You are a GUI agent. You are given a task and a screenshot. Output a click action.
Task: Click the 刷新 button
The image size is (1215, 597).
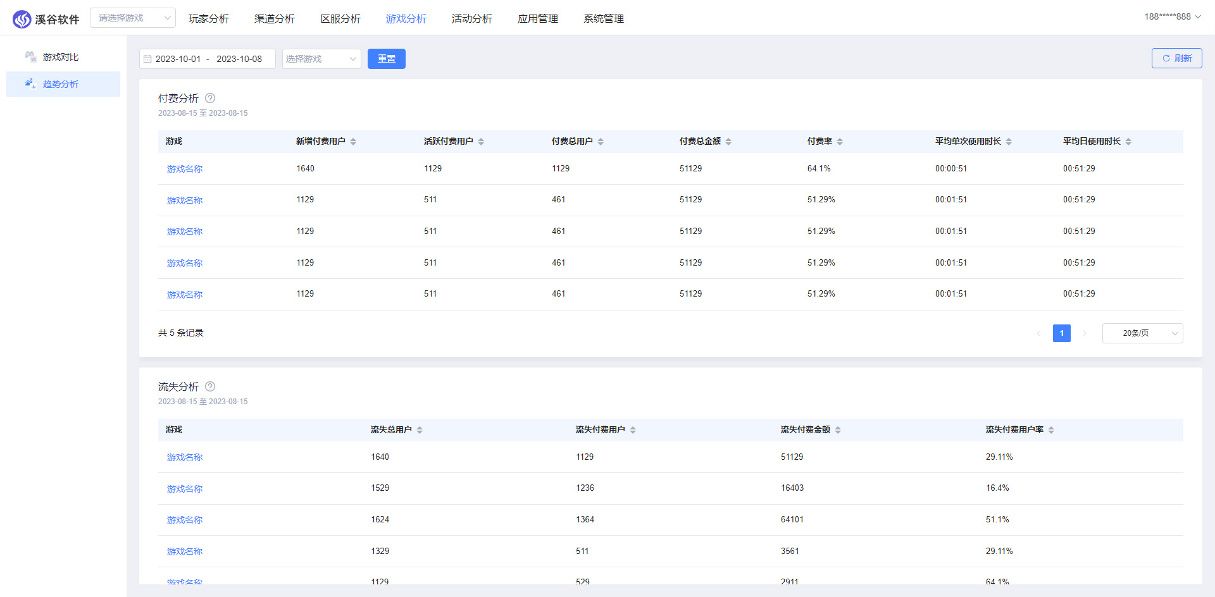click(1177, 58)
